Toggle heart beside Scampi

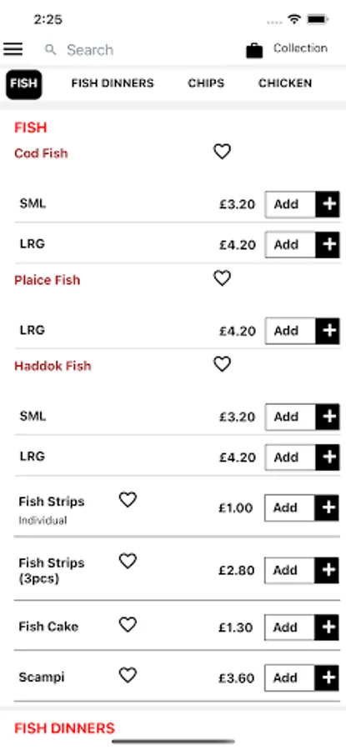pos(128,675)
